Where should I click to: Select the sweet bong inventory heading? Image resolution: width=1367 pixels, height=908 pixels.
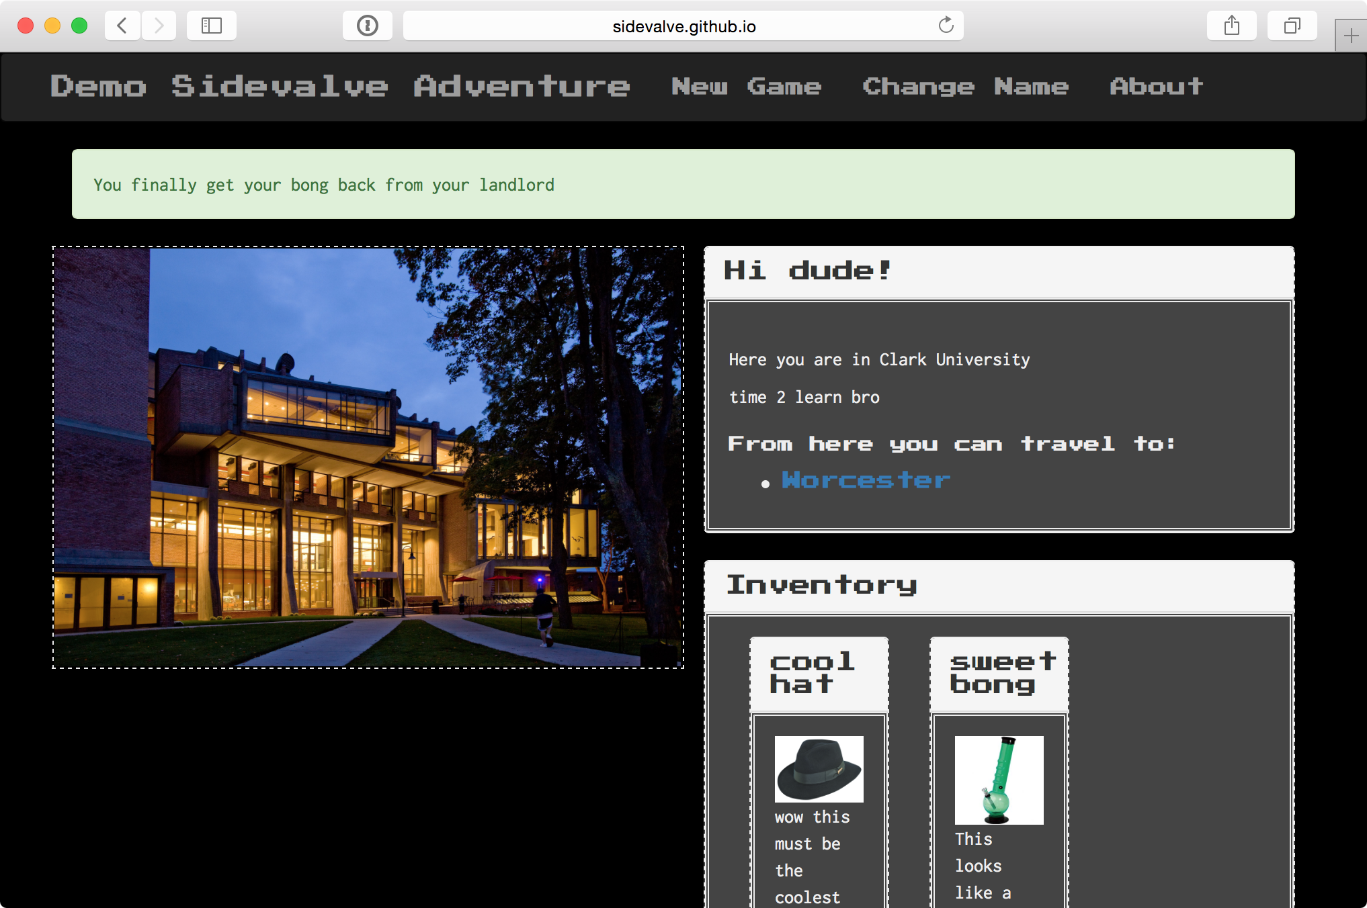tap(1002, 673)
